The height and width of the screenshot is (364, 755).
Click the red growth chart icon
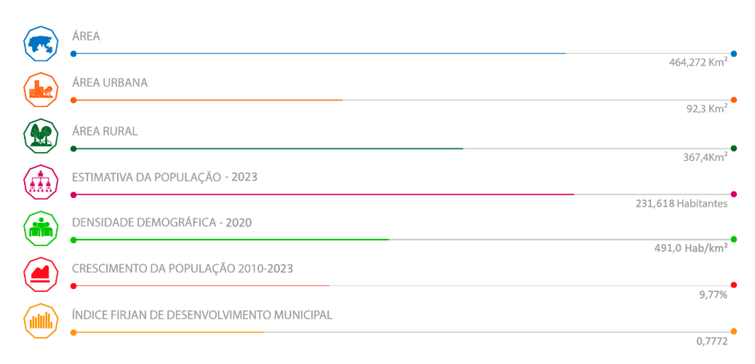pyautogui.click(x=41, y=274)
